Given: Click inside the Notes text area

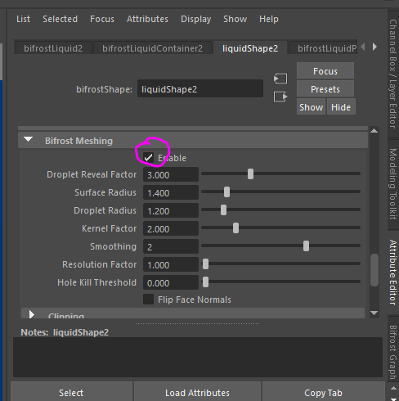Looking at the screenshot, I should click(x=198, y=357).
